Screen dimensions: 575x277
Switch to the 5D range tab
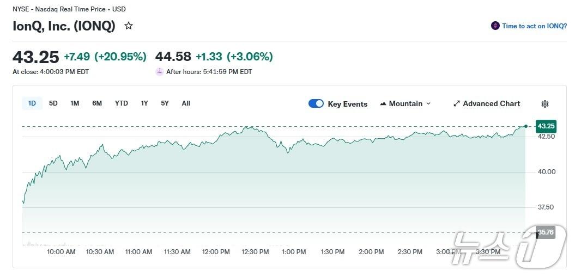click(x=53, y=103)
